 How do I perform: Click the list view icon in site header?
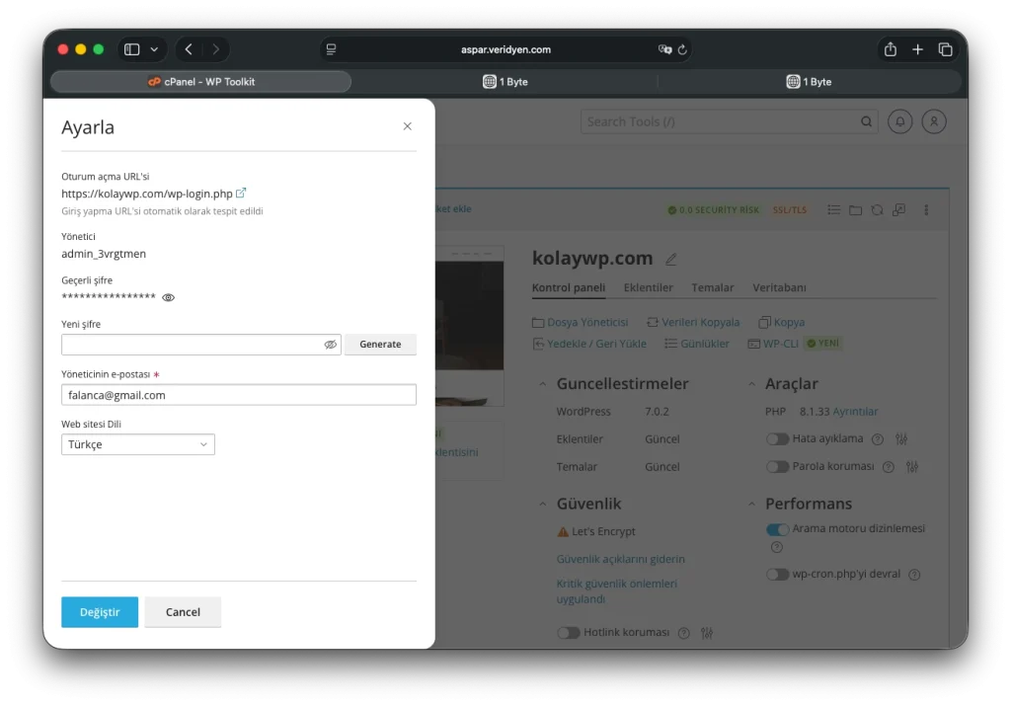(833, 210)
